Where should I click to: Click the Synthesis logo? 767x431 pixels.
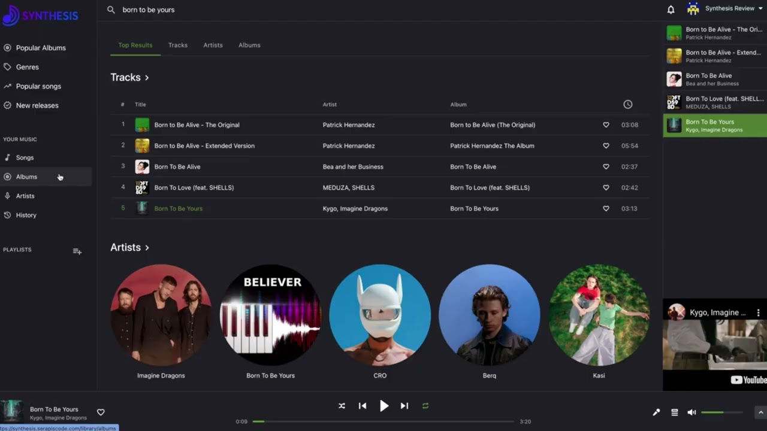click(x=40, y=16)
